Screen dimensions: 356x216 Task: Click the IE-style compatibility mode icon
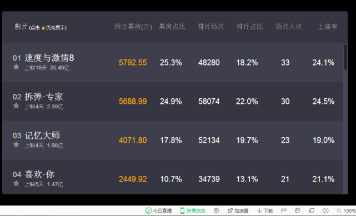click(x=298, y=210)
